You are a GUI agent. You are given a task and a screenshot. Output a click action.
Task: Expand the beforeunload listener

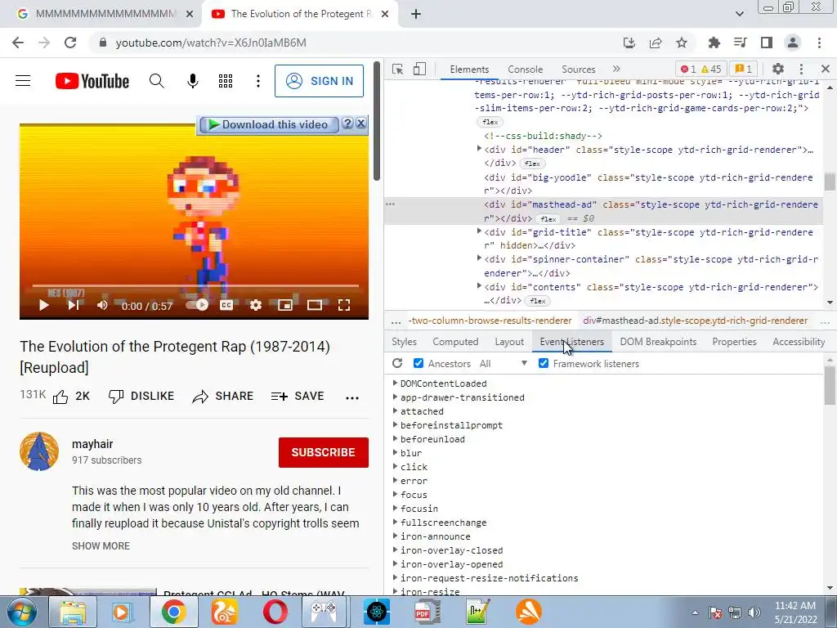click(x=395, y=438)
